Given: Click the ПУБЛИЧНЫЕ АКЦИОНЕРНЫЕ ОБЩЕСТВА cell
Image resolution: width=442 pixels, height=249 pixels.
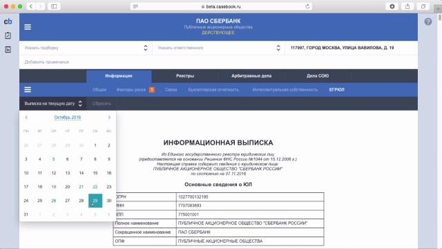Looking at the screenshot, I should coord(250,241).
